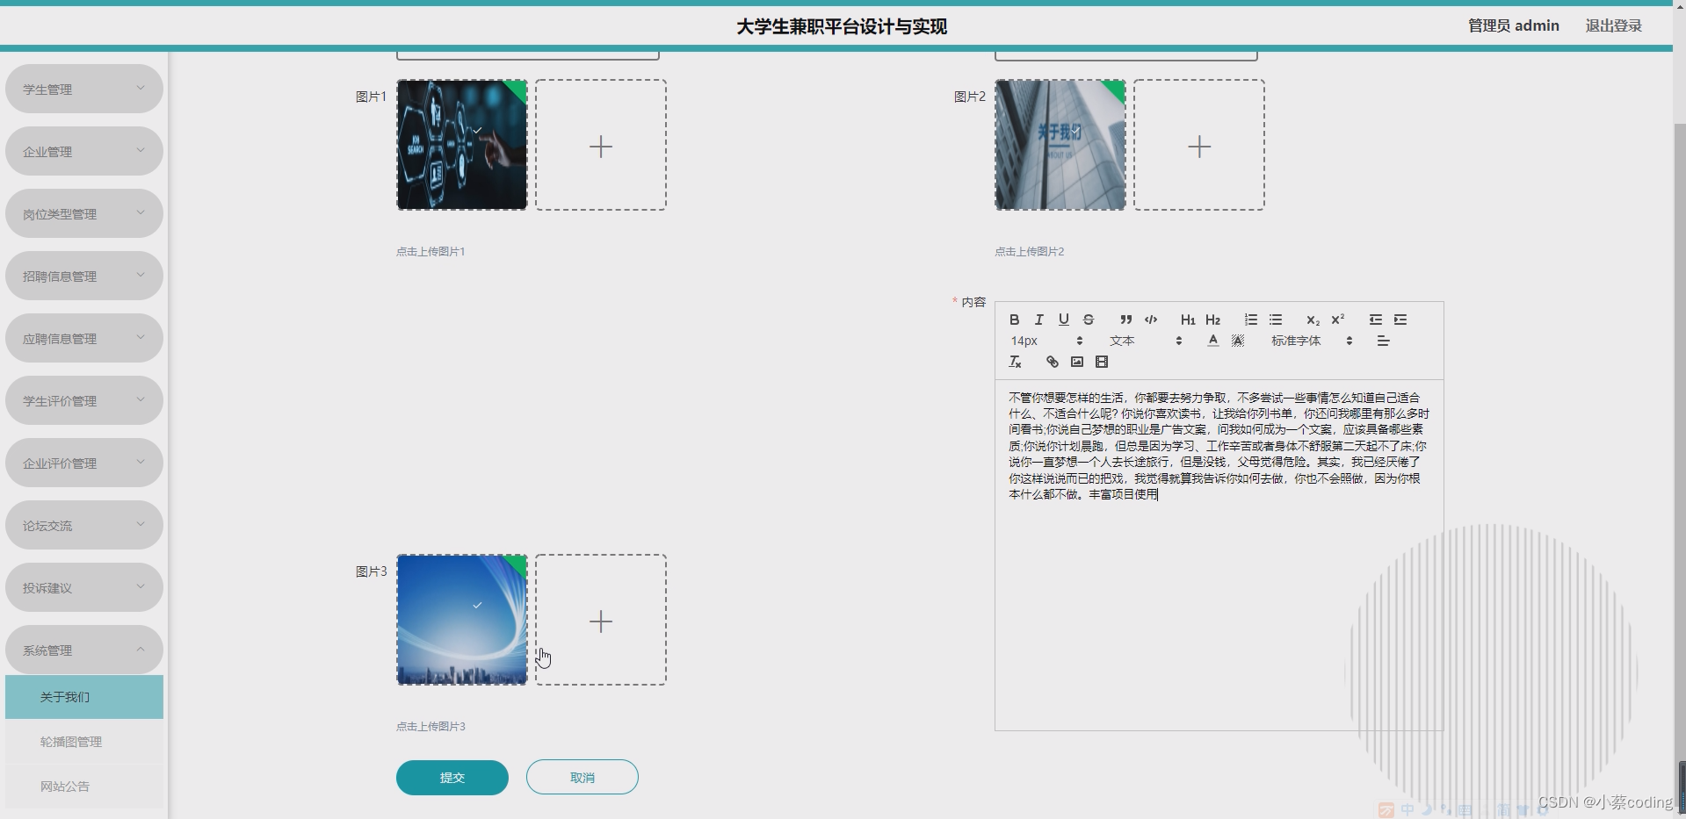The image size is (1686, 819).
Task: Open the 文本 heading style dropdown
Action: tap(1145, 341)
